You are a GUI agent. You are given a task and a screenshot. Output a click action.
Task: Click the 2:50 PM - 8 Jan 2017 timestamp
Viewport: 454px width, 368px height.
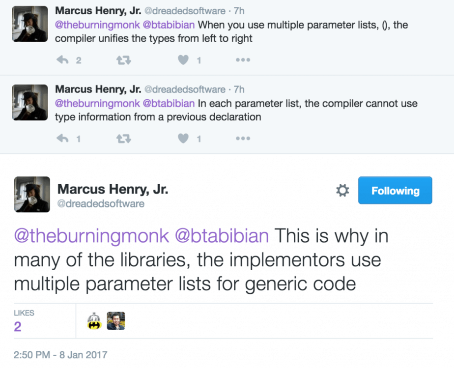(60, 355)
